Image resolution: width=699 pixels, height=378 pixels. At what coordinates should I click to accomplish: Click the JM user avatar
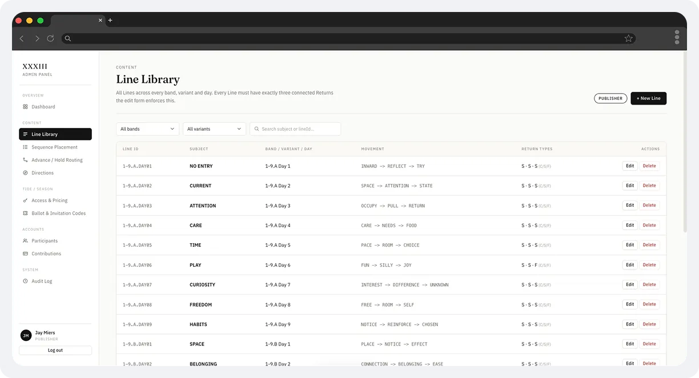coord(26,335)
